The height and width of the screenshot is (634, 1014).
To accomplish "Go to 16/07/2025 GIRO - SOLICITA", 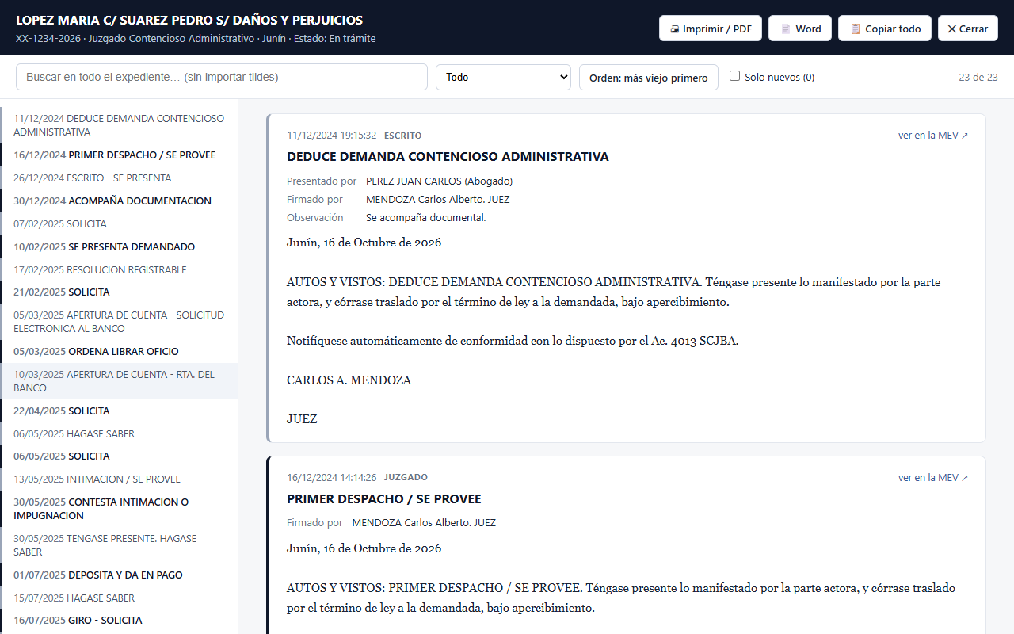I will [x=119, y=621].
